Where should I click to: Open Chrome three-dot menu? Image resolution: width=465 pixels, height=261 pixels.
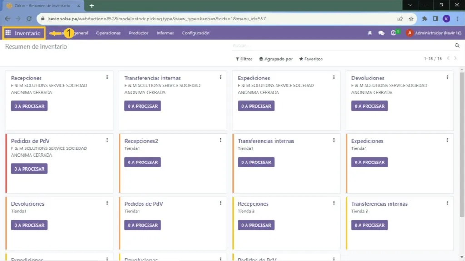[458, 19]
